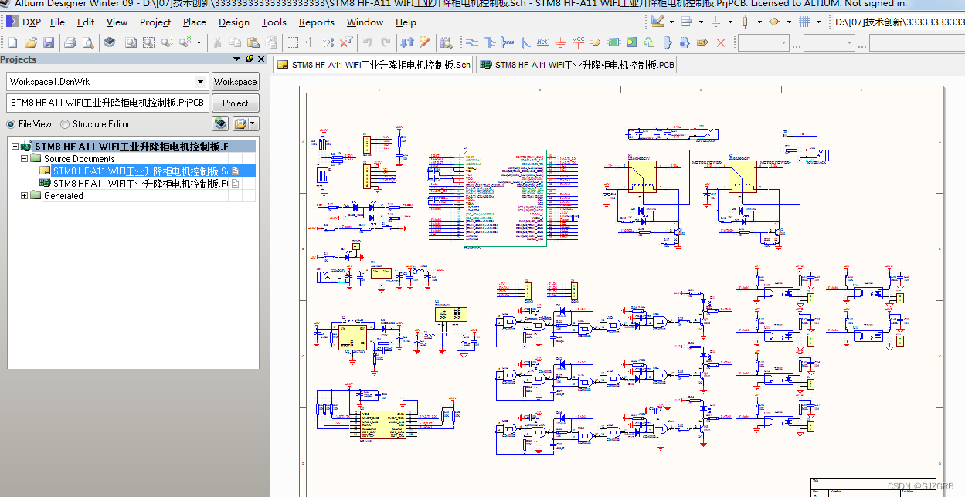Click the project name .PrjPCB text field

pos(107,103)
